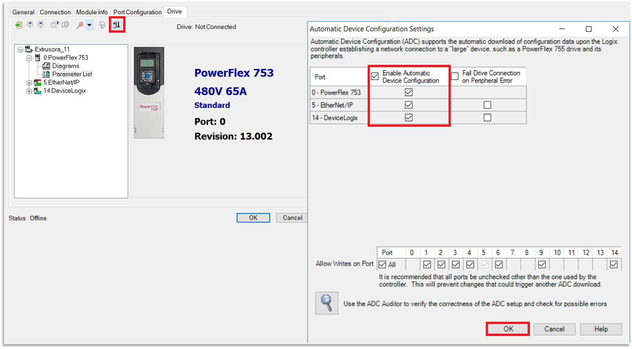Select the Drive tab
The width and height of the screenshot is (632, 349).
(x=175, y=11)
